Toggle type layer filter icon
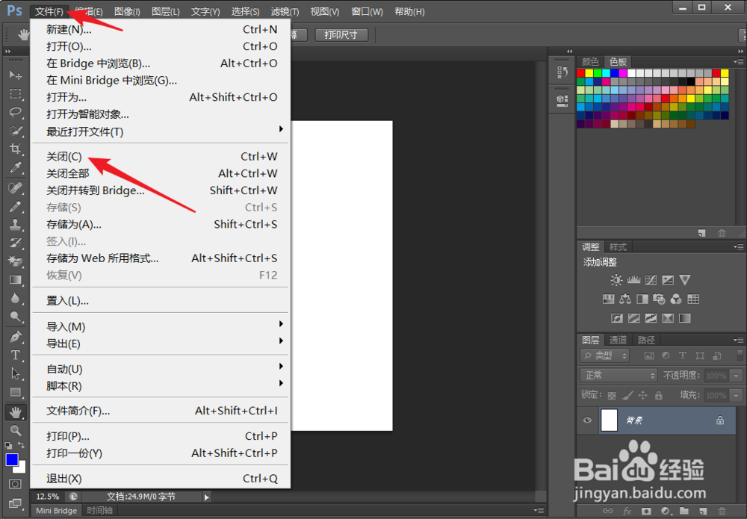Screen dimensions: 747x519 pos(683,355)
